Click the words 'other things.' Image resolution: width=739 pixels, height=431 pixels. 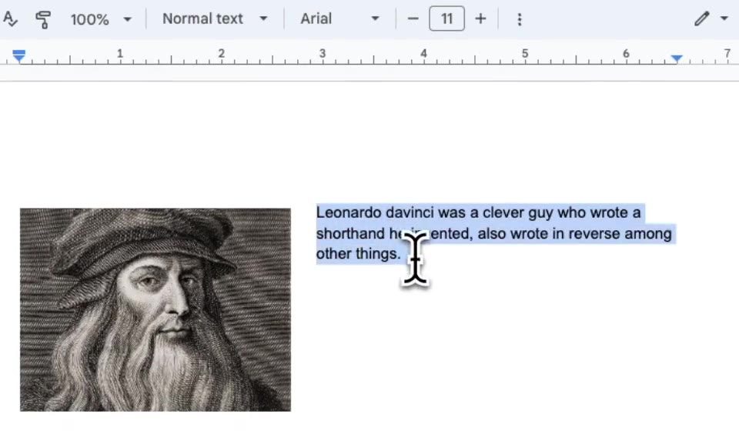(x=358, y=254)
